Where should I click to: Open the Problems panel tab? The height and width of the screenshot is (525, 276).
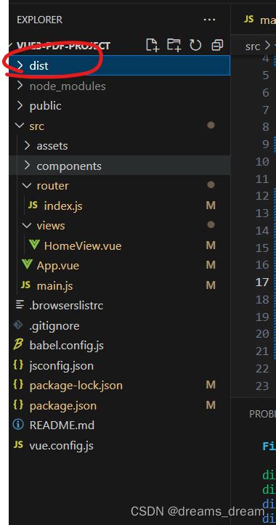point(262,414)
